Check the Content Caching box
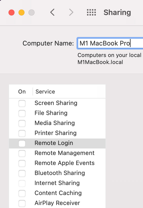The width and height of the screenshot is (143, 208). (x=22, y=193)
